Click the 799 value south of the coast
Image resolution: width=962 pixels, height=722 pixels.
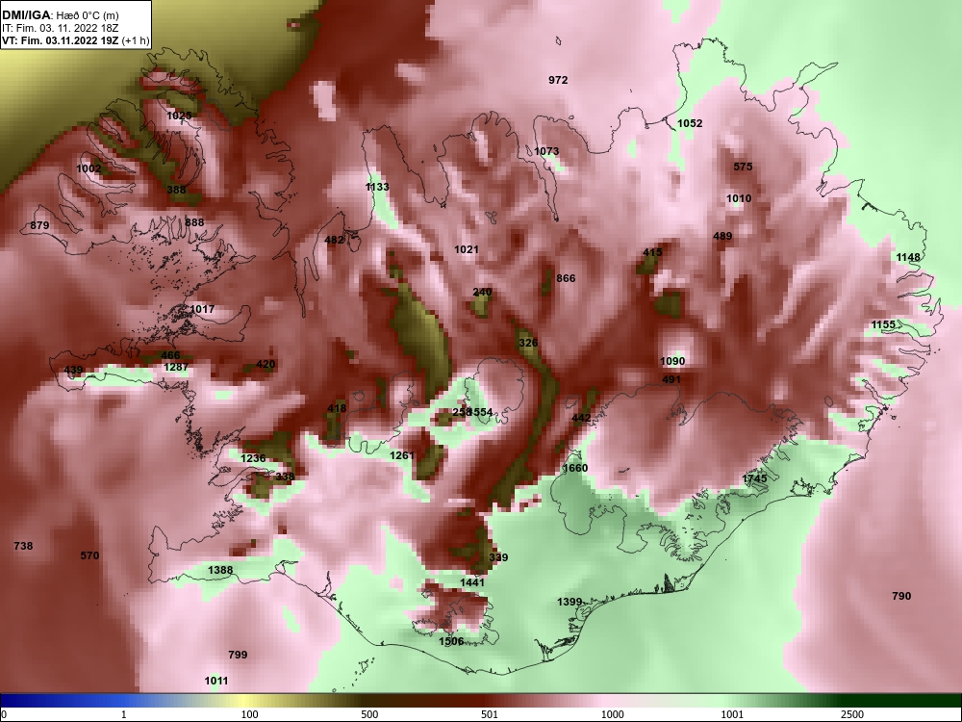[x=238, y=655]
